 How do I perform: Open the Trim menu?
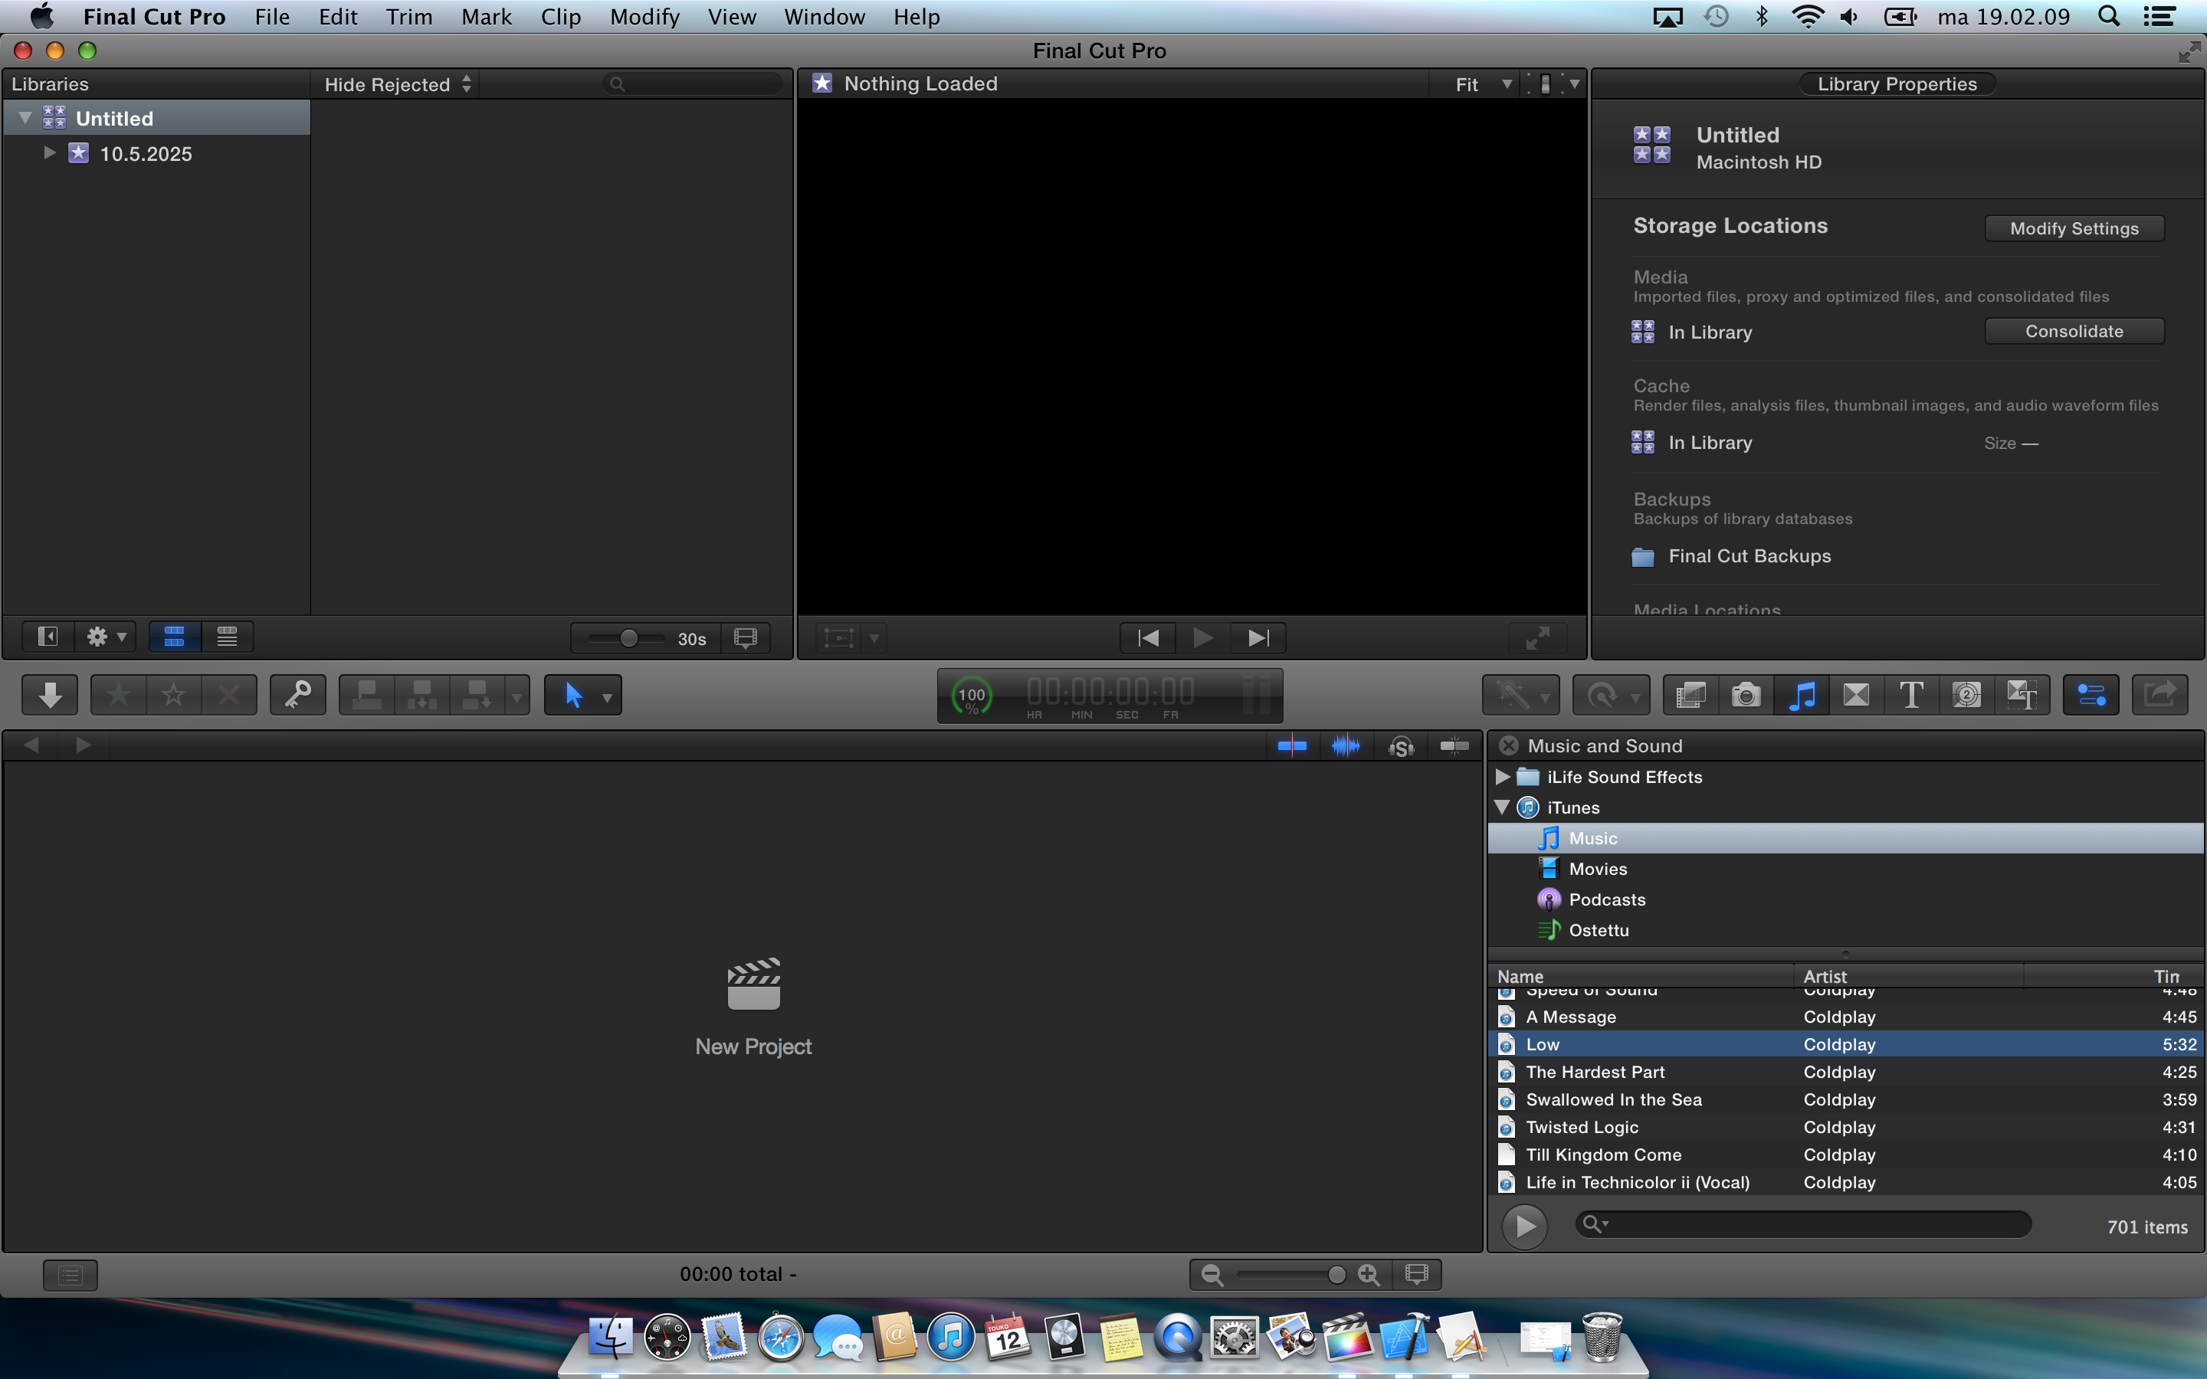[408, 16]
